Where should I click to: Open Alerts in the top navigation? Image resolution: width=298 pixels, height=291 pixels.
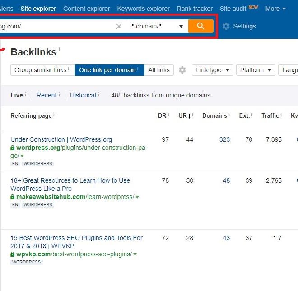[6, 9]
